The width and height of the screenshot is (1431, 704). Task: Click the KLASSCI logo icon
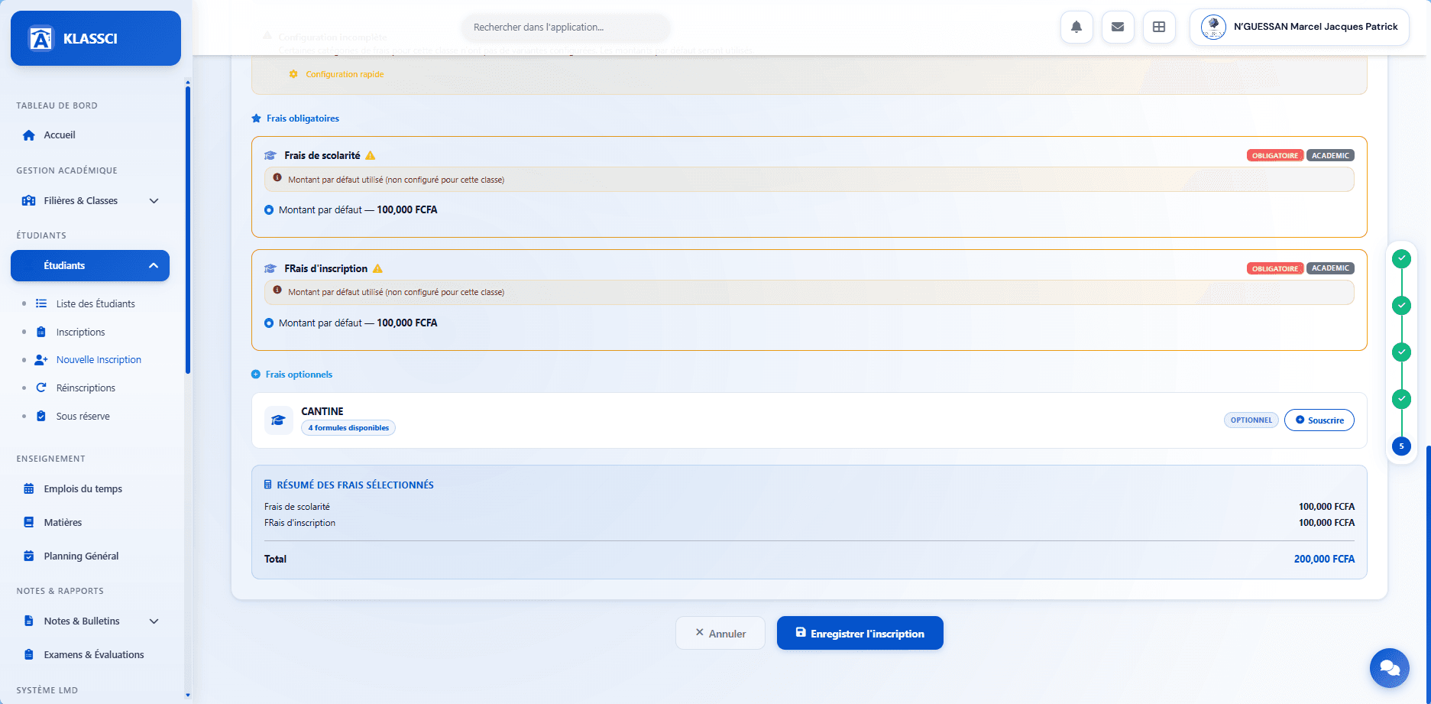tap(40, 38)
